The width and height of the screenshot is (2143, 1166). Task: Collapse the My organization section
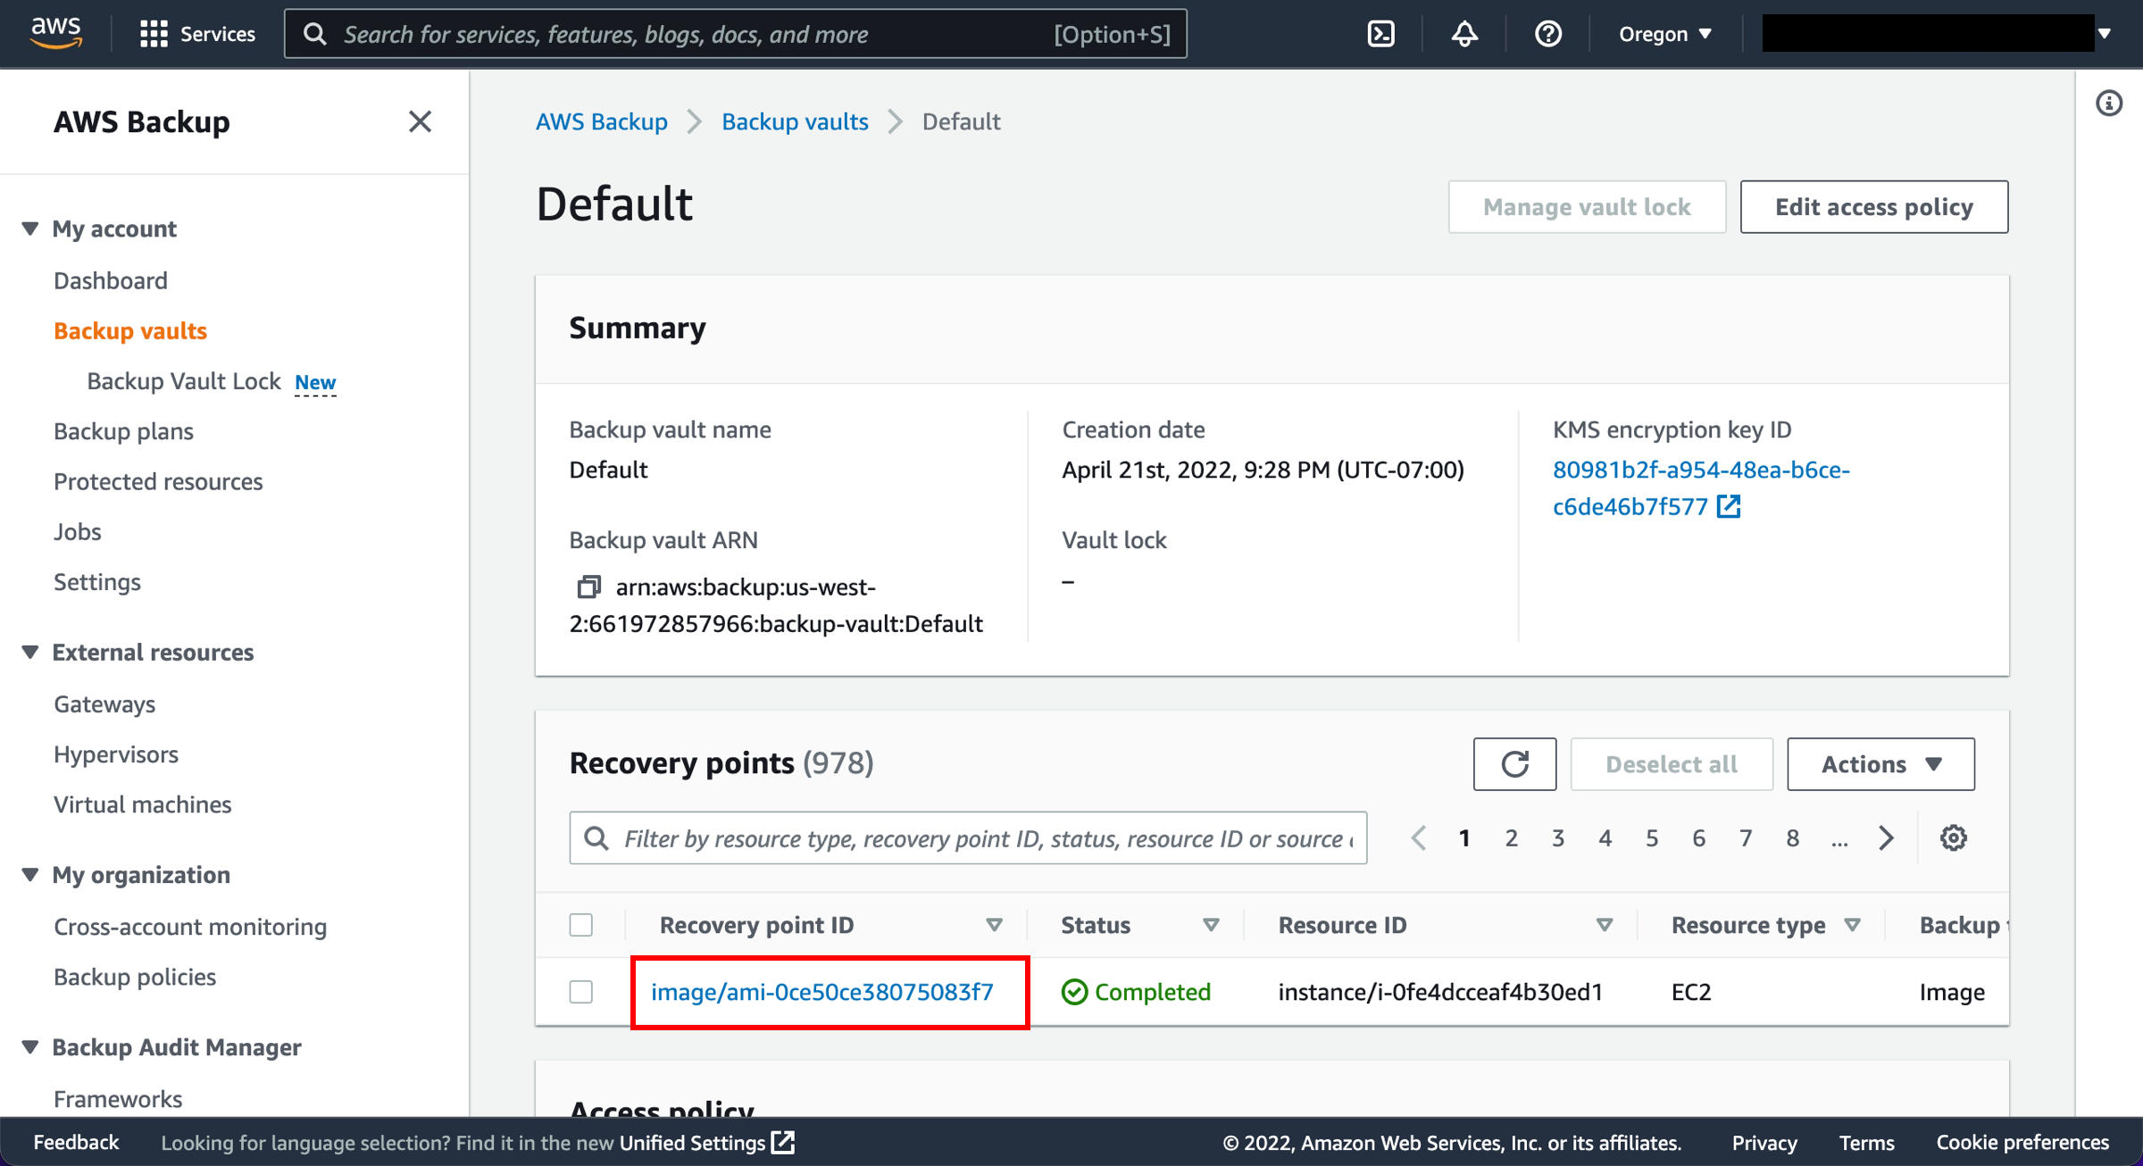30,874
